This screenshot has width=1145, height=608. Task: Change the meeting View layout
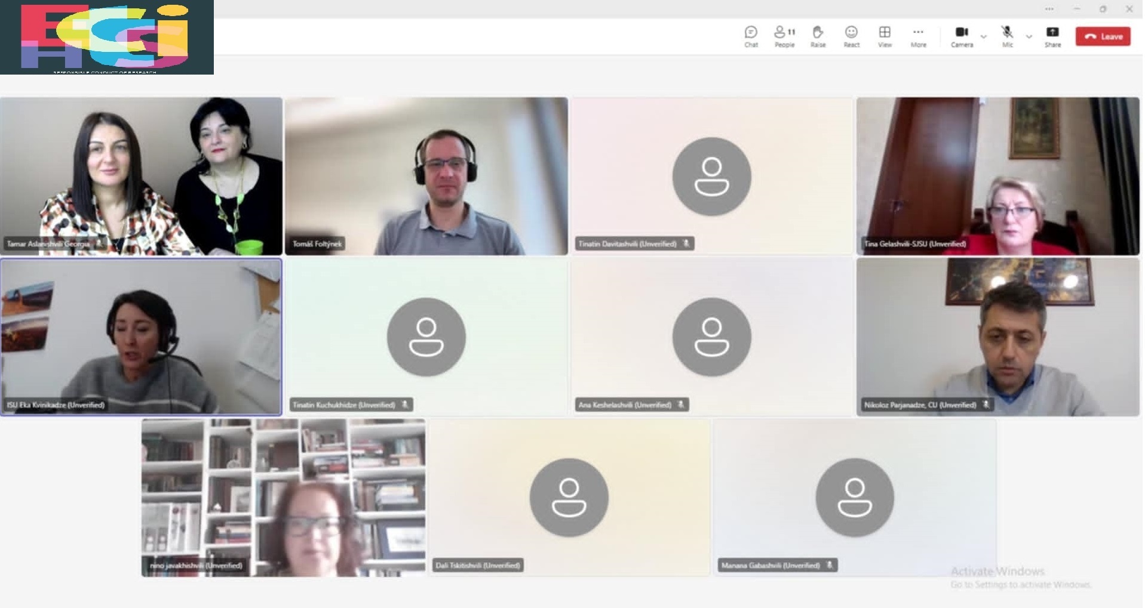point(885,36)
